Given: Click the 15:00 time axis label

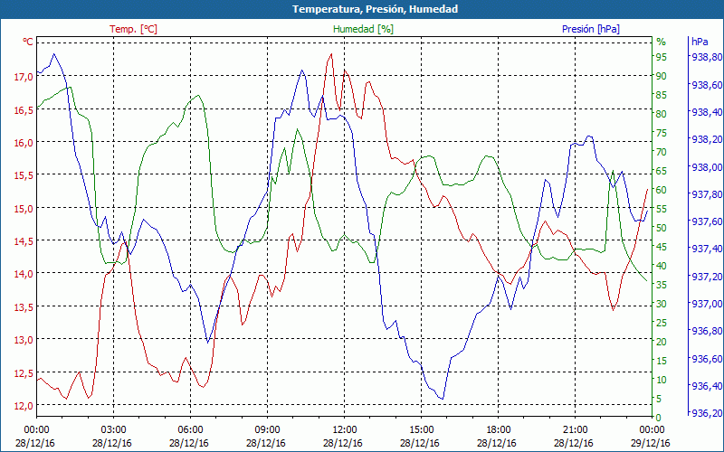Looking at the screenshot, I should pyautogui.click(x=421, y=428).
